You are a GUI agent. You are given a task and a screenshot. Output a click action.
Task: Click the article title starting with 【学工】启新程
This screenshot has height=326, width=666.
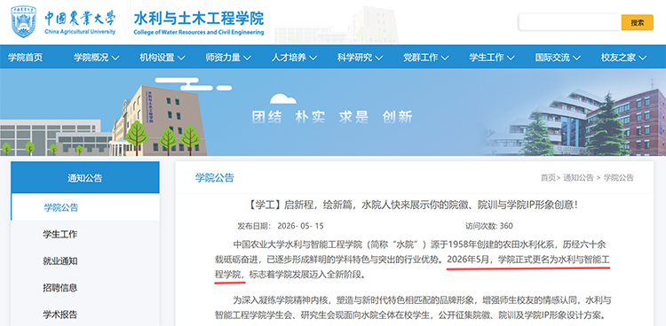point(411,206)
